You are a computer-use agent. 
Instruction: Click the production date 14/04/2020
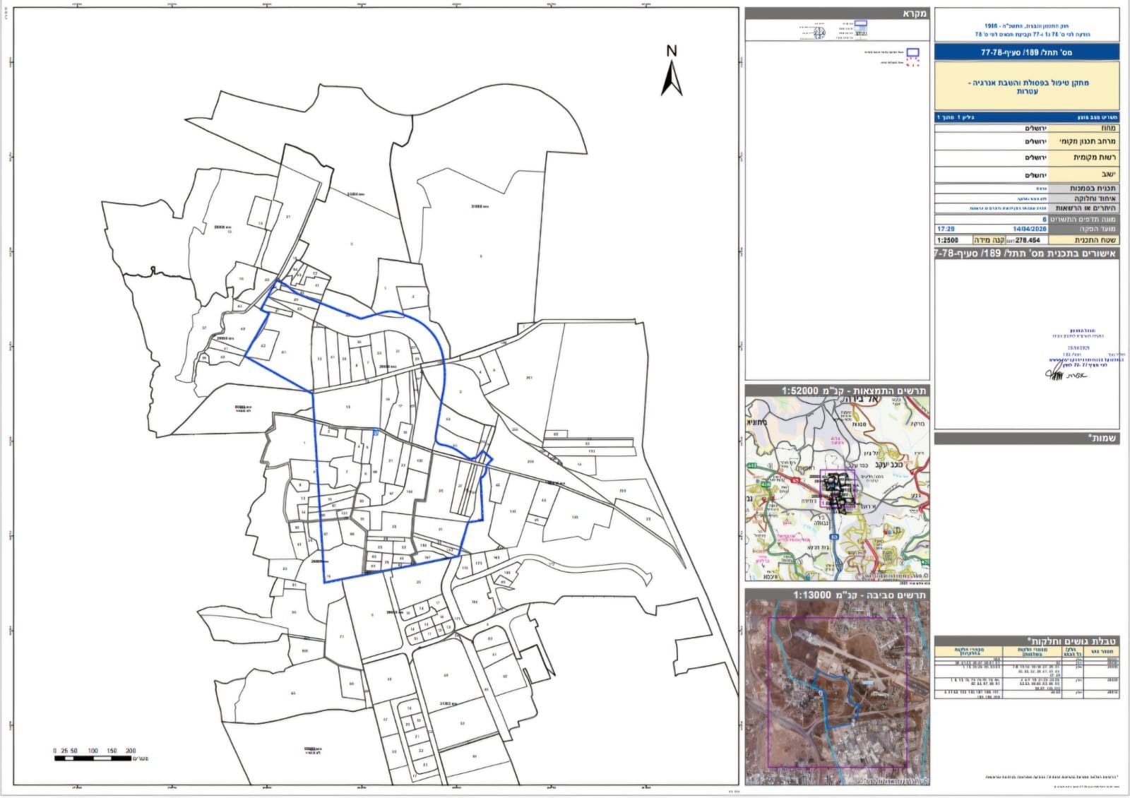pyautogui.click(x=1030, y=229)
